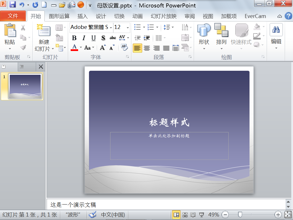This screenshot has width=293, height=220.
Task: Switch to the 视图 tab
Action: tap(208, 16)
